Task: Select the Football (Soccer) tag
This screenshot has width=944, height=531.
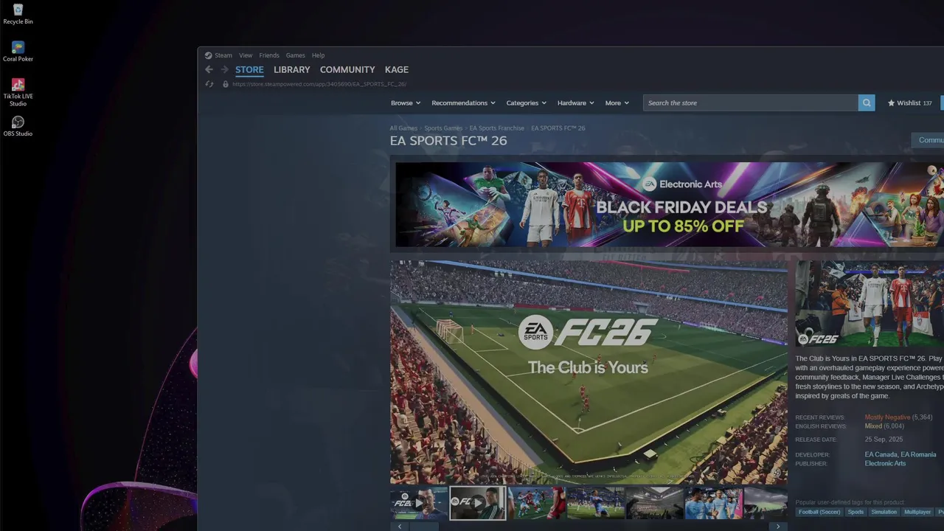Action: [x=819, y=512]
